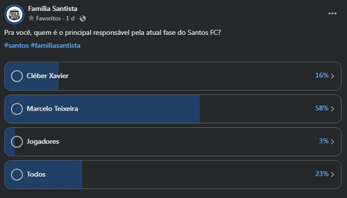Expand voters chevron beside 58%
Viewport: 347px width, 198px height.
click(333, 109)
